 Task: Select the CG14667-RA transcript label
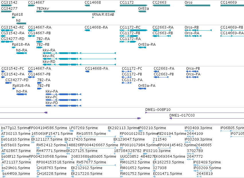[40, 27]
